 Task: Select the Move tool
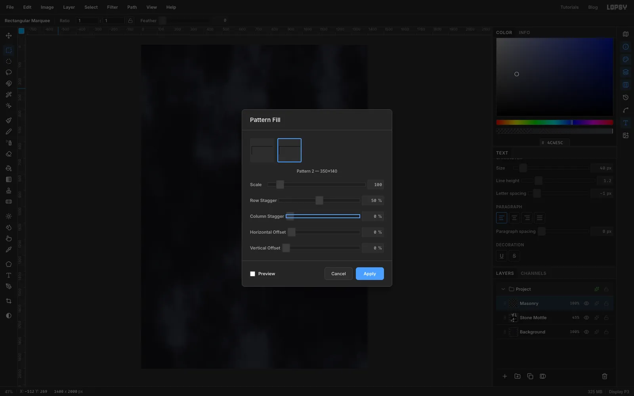pyautogui.click(x=8, y=36)
